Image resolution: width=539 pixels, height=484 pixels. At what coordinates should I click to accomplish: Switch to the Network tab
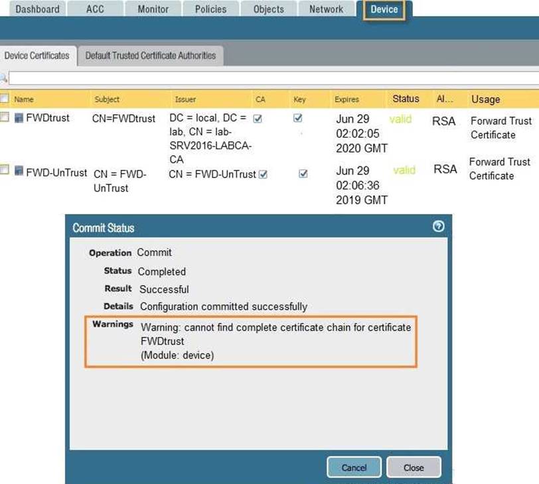(326, 9)
